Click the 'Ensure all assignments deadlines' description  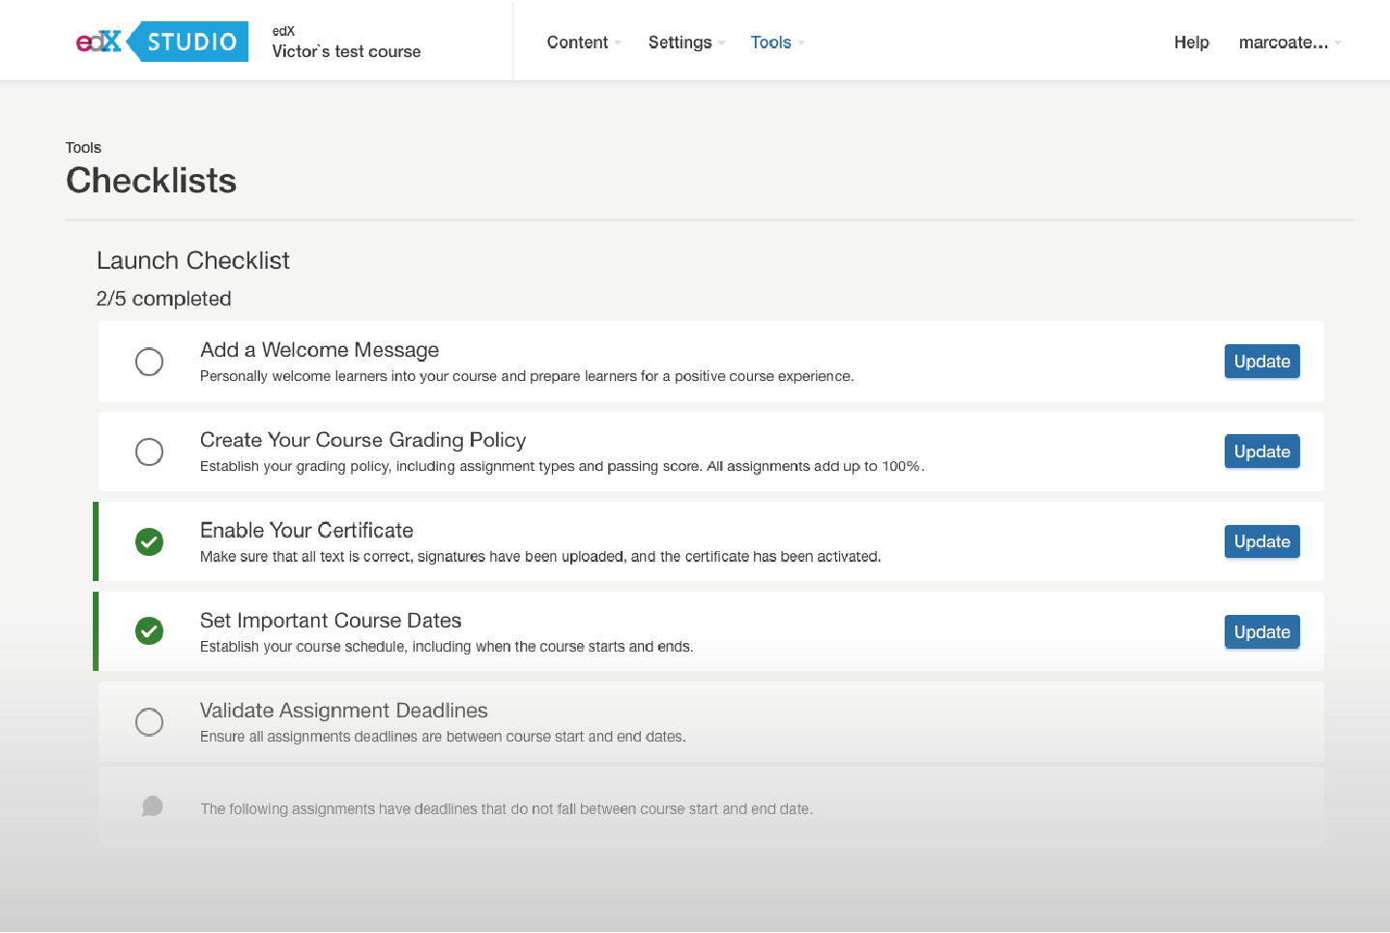click(443, 737)
